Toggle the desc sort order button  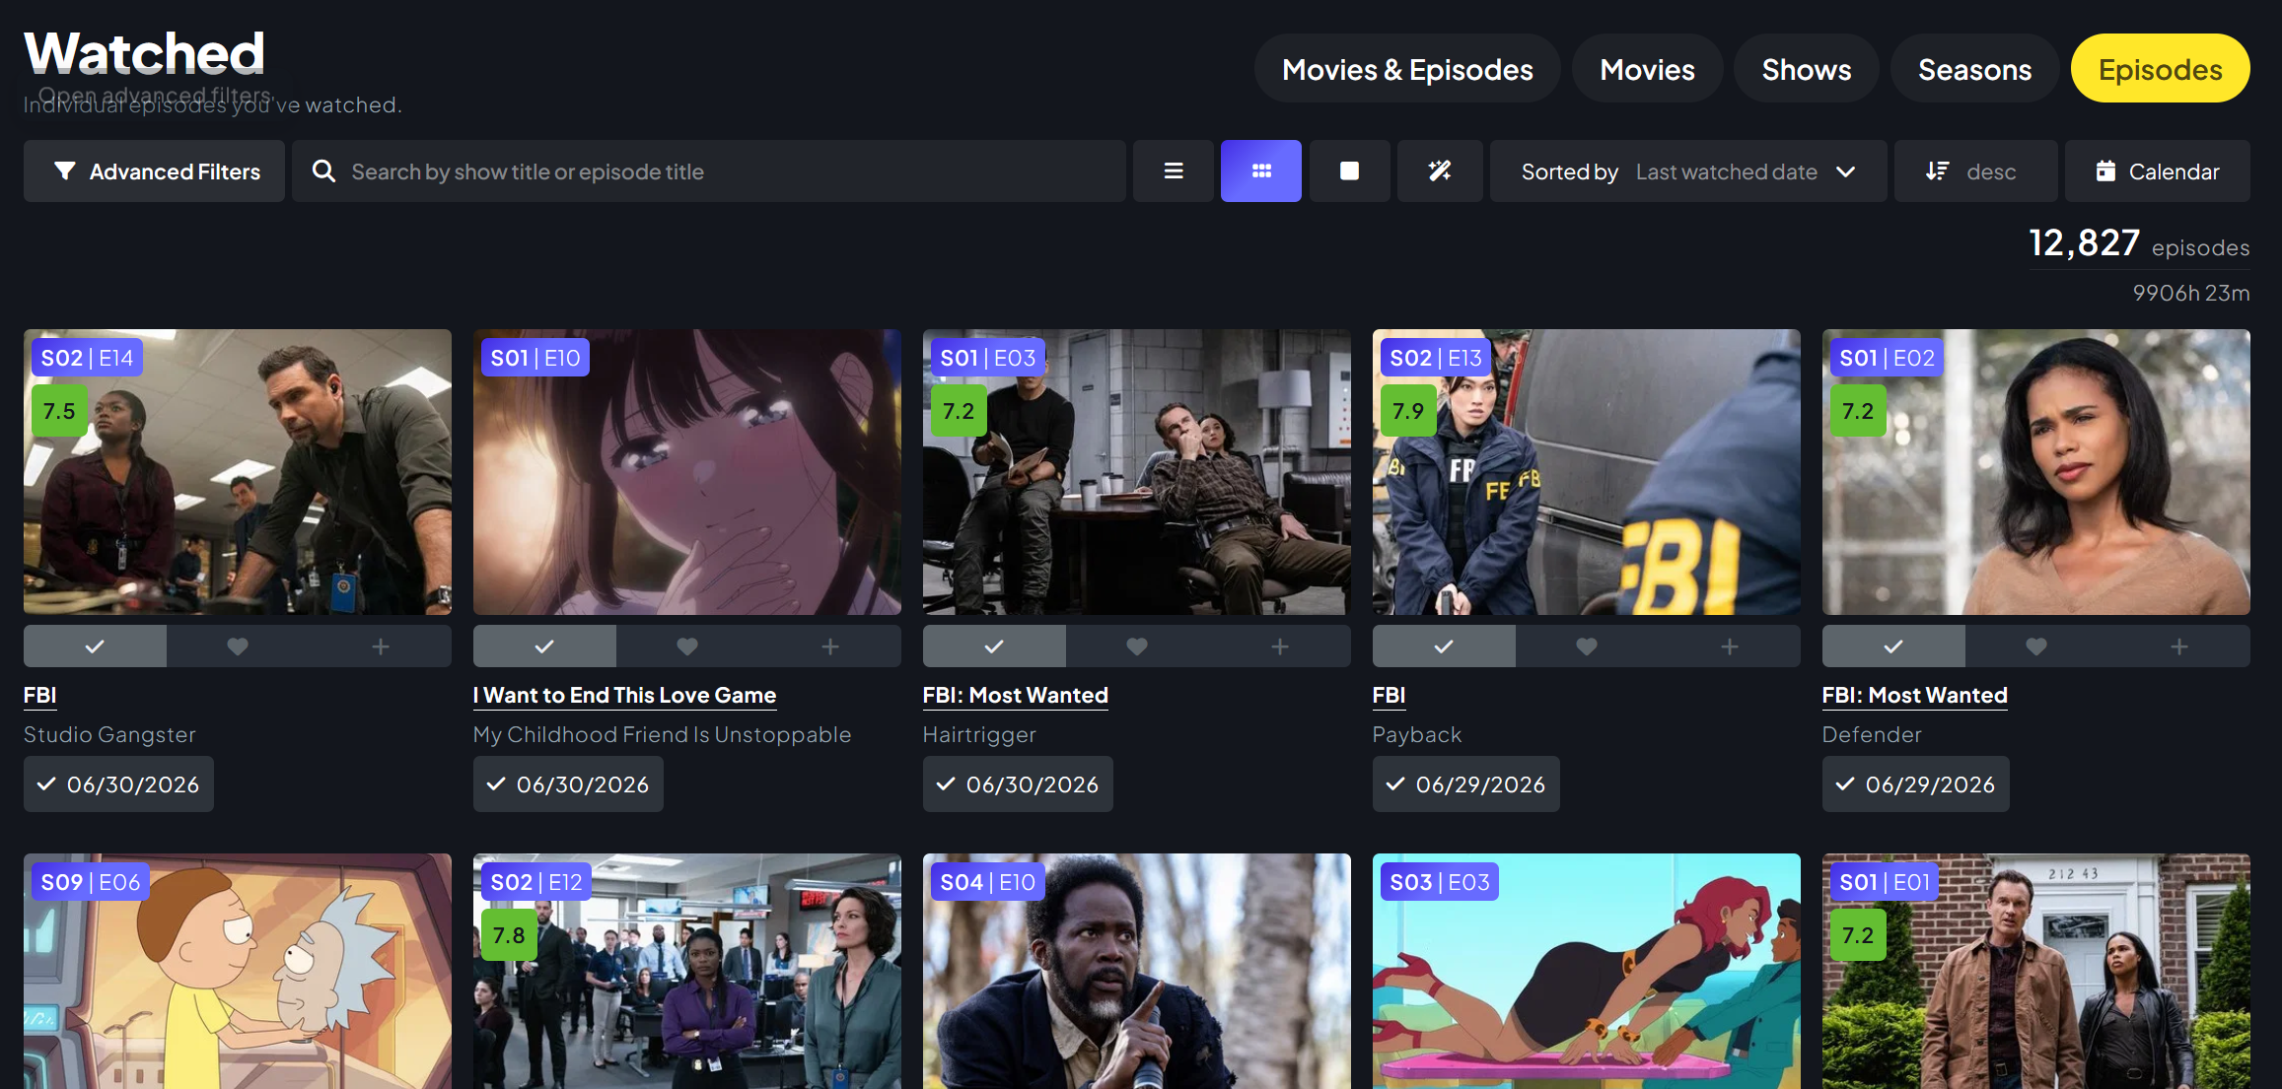[x=1975, y=171]
